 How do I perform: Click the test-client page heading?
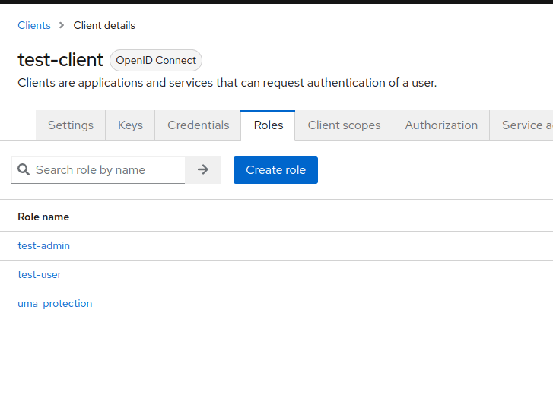(x=60, y=60)
